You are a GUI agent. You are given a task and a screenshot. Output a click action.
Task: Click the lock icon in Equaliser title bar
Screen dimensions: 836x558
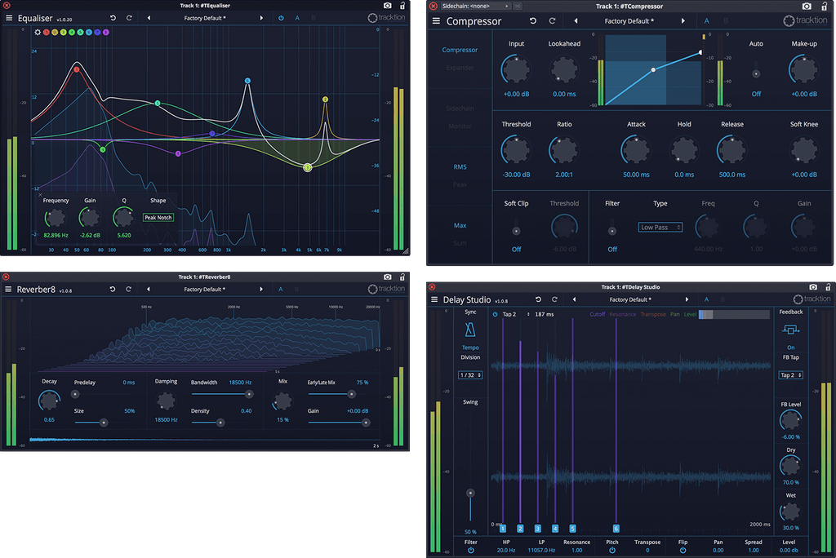click(402, 6)
